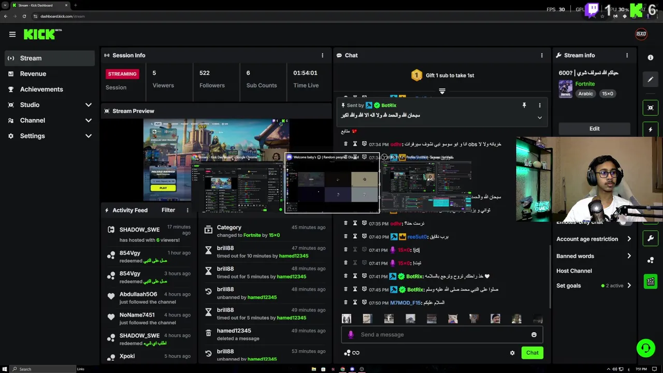
Task: Open Session Info options menu
Action: [322, 55]
